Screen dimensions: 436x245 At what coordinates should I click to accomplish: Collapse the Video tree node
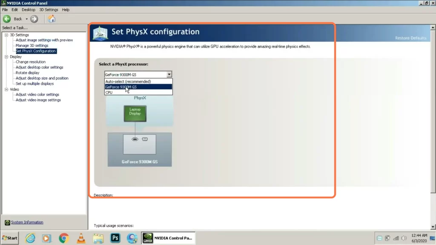coord(6,89)
